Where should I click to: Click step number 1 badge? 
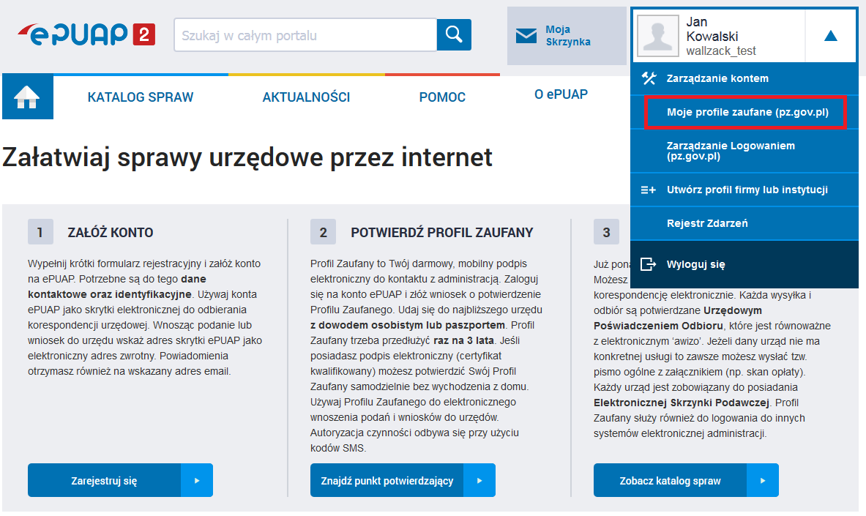[x=40, y=232]
